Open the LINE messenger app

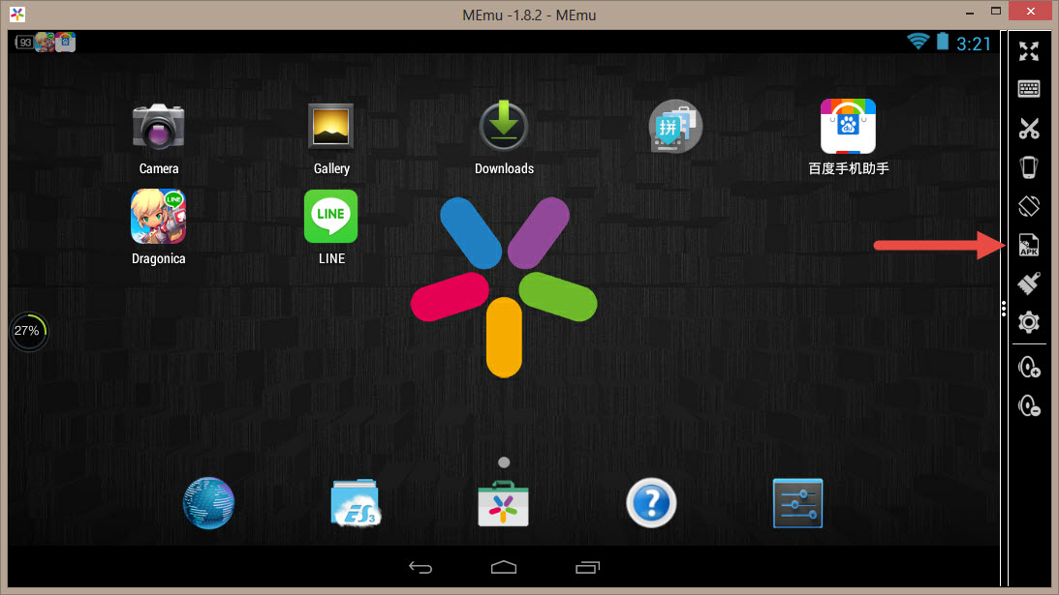(331, 217)
